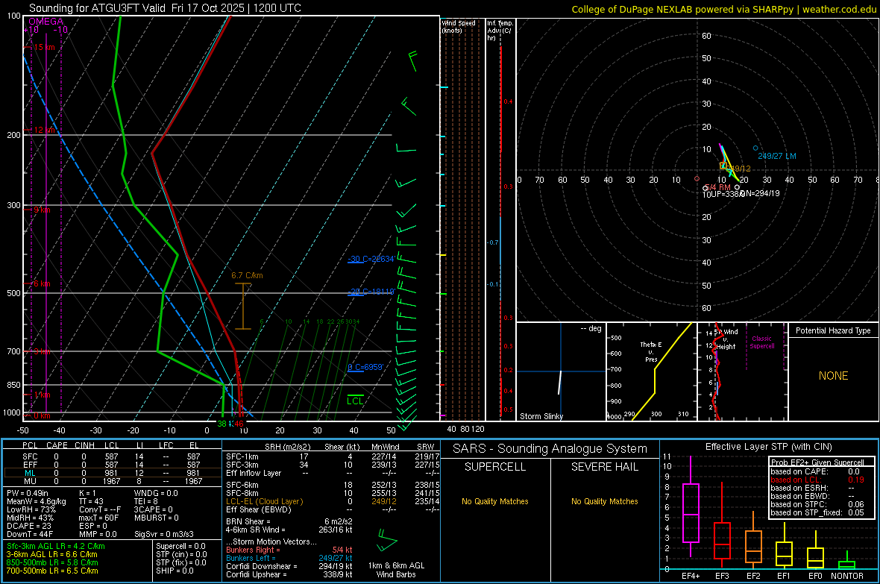Click the magenta EF4+ box plot
This screenshot has height=584, width=880.
691,506
